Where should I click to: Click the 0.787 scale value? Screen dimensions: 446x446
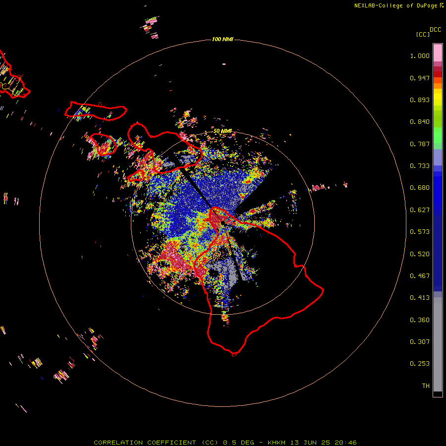click(x=420, y=144)
